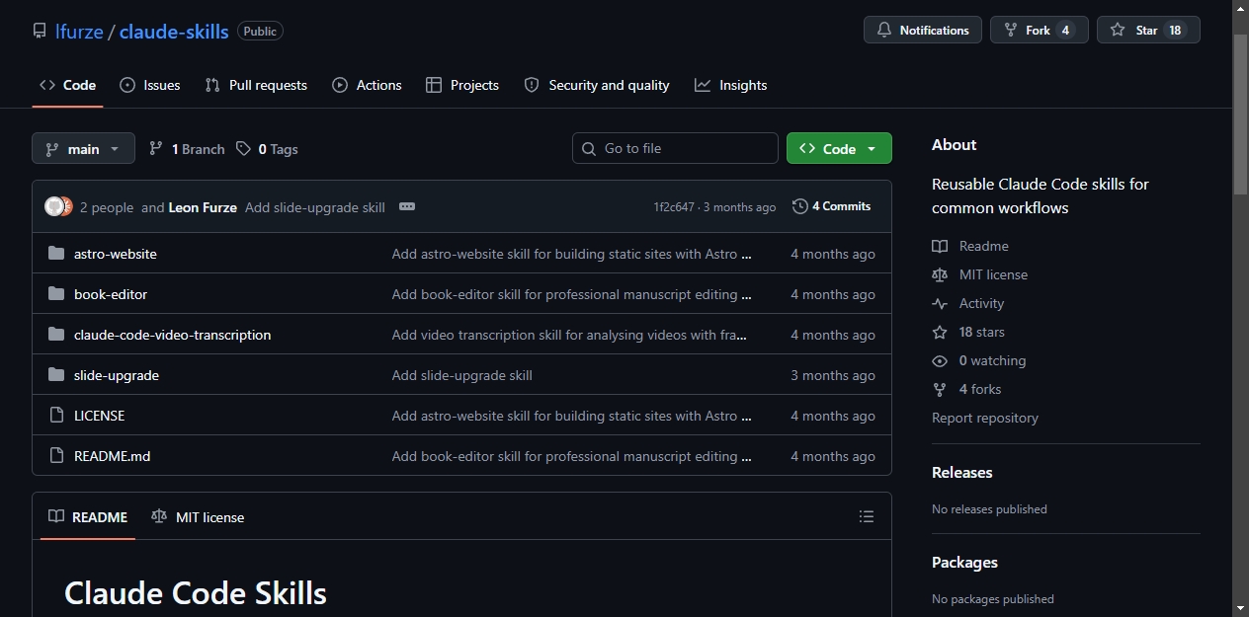Expand commit details with the ellipsis button

(x=407, y=206)
